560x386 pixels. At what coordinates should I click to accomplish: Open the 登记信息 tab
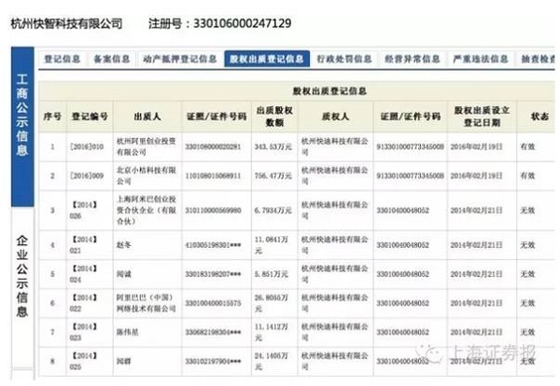click(x=63, y=59)
